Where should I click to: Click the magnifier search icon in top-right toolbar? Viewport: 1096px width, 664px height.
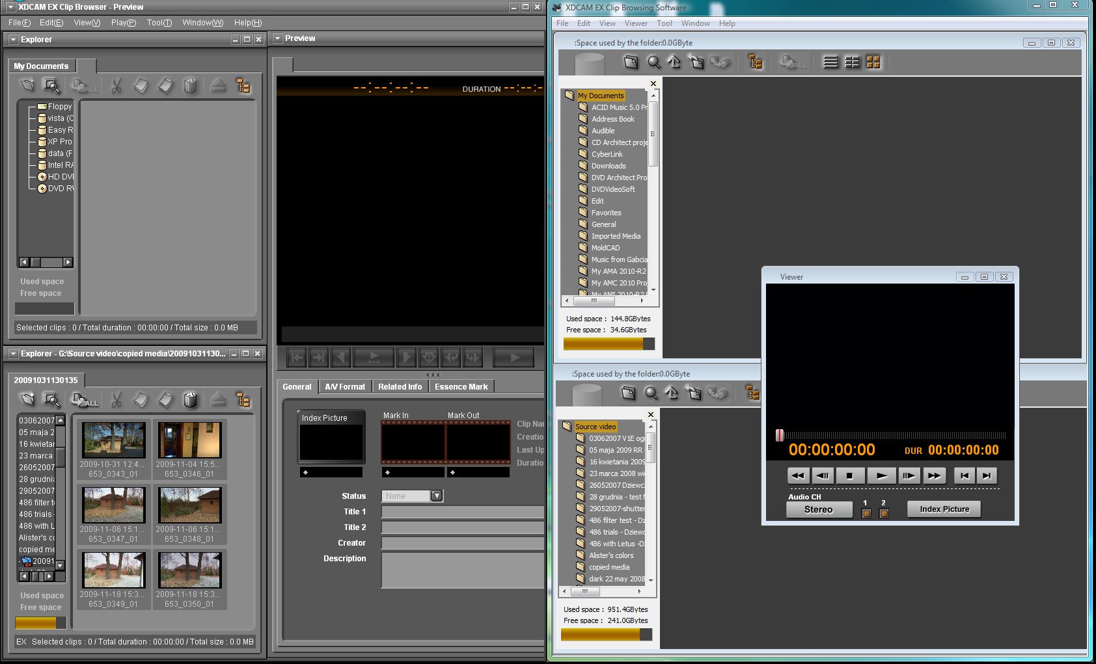click(x=653, y=62)
